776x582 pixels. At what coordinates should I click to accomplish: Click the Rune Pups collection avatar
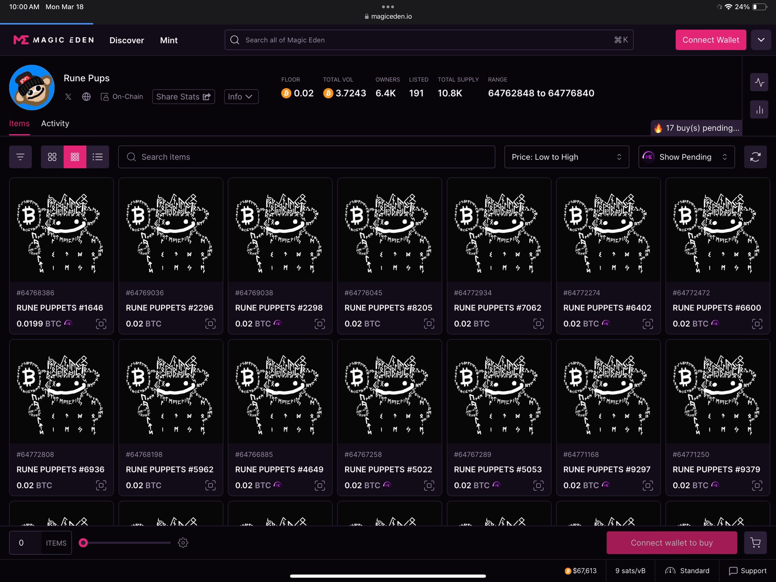coord(32,88)
